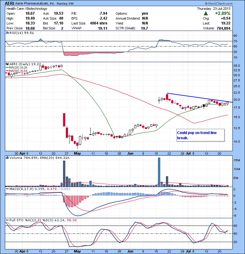
Task: Click the blue descending trend line
Action: pyautogui.click(x=200, y=98)
